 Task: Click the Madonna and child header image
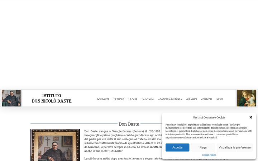pos(247,98)
